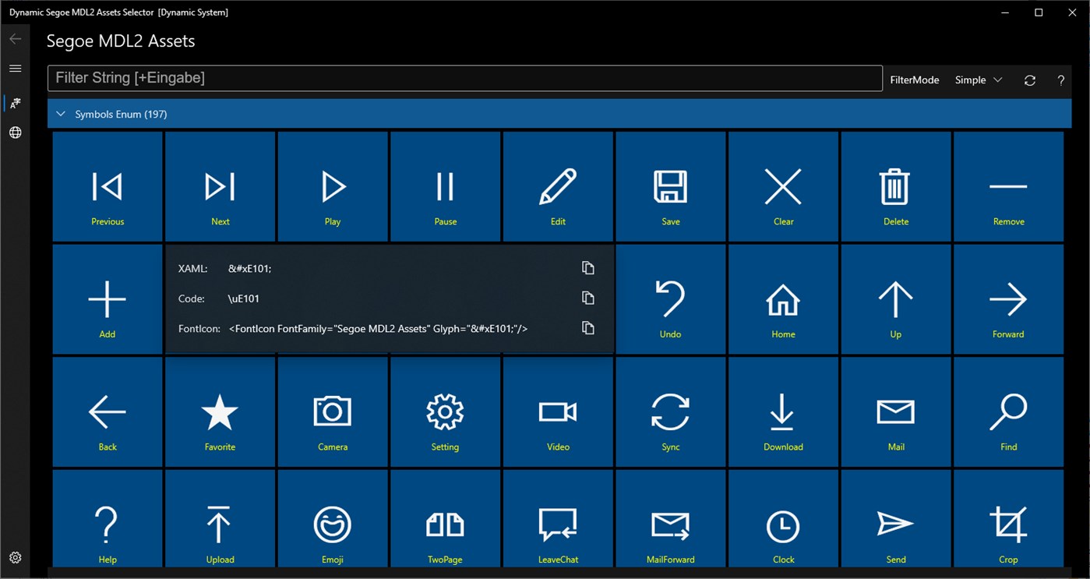The image size is (1090, 579).
Task: Open the font symbols sidebar page
Action: pyautogui.click(x=15, y=103)
